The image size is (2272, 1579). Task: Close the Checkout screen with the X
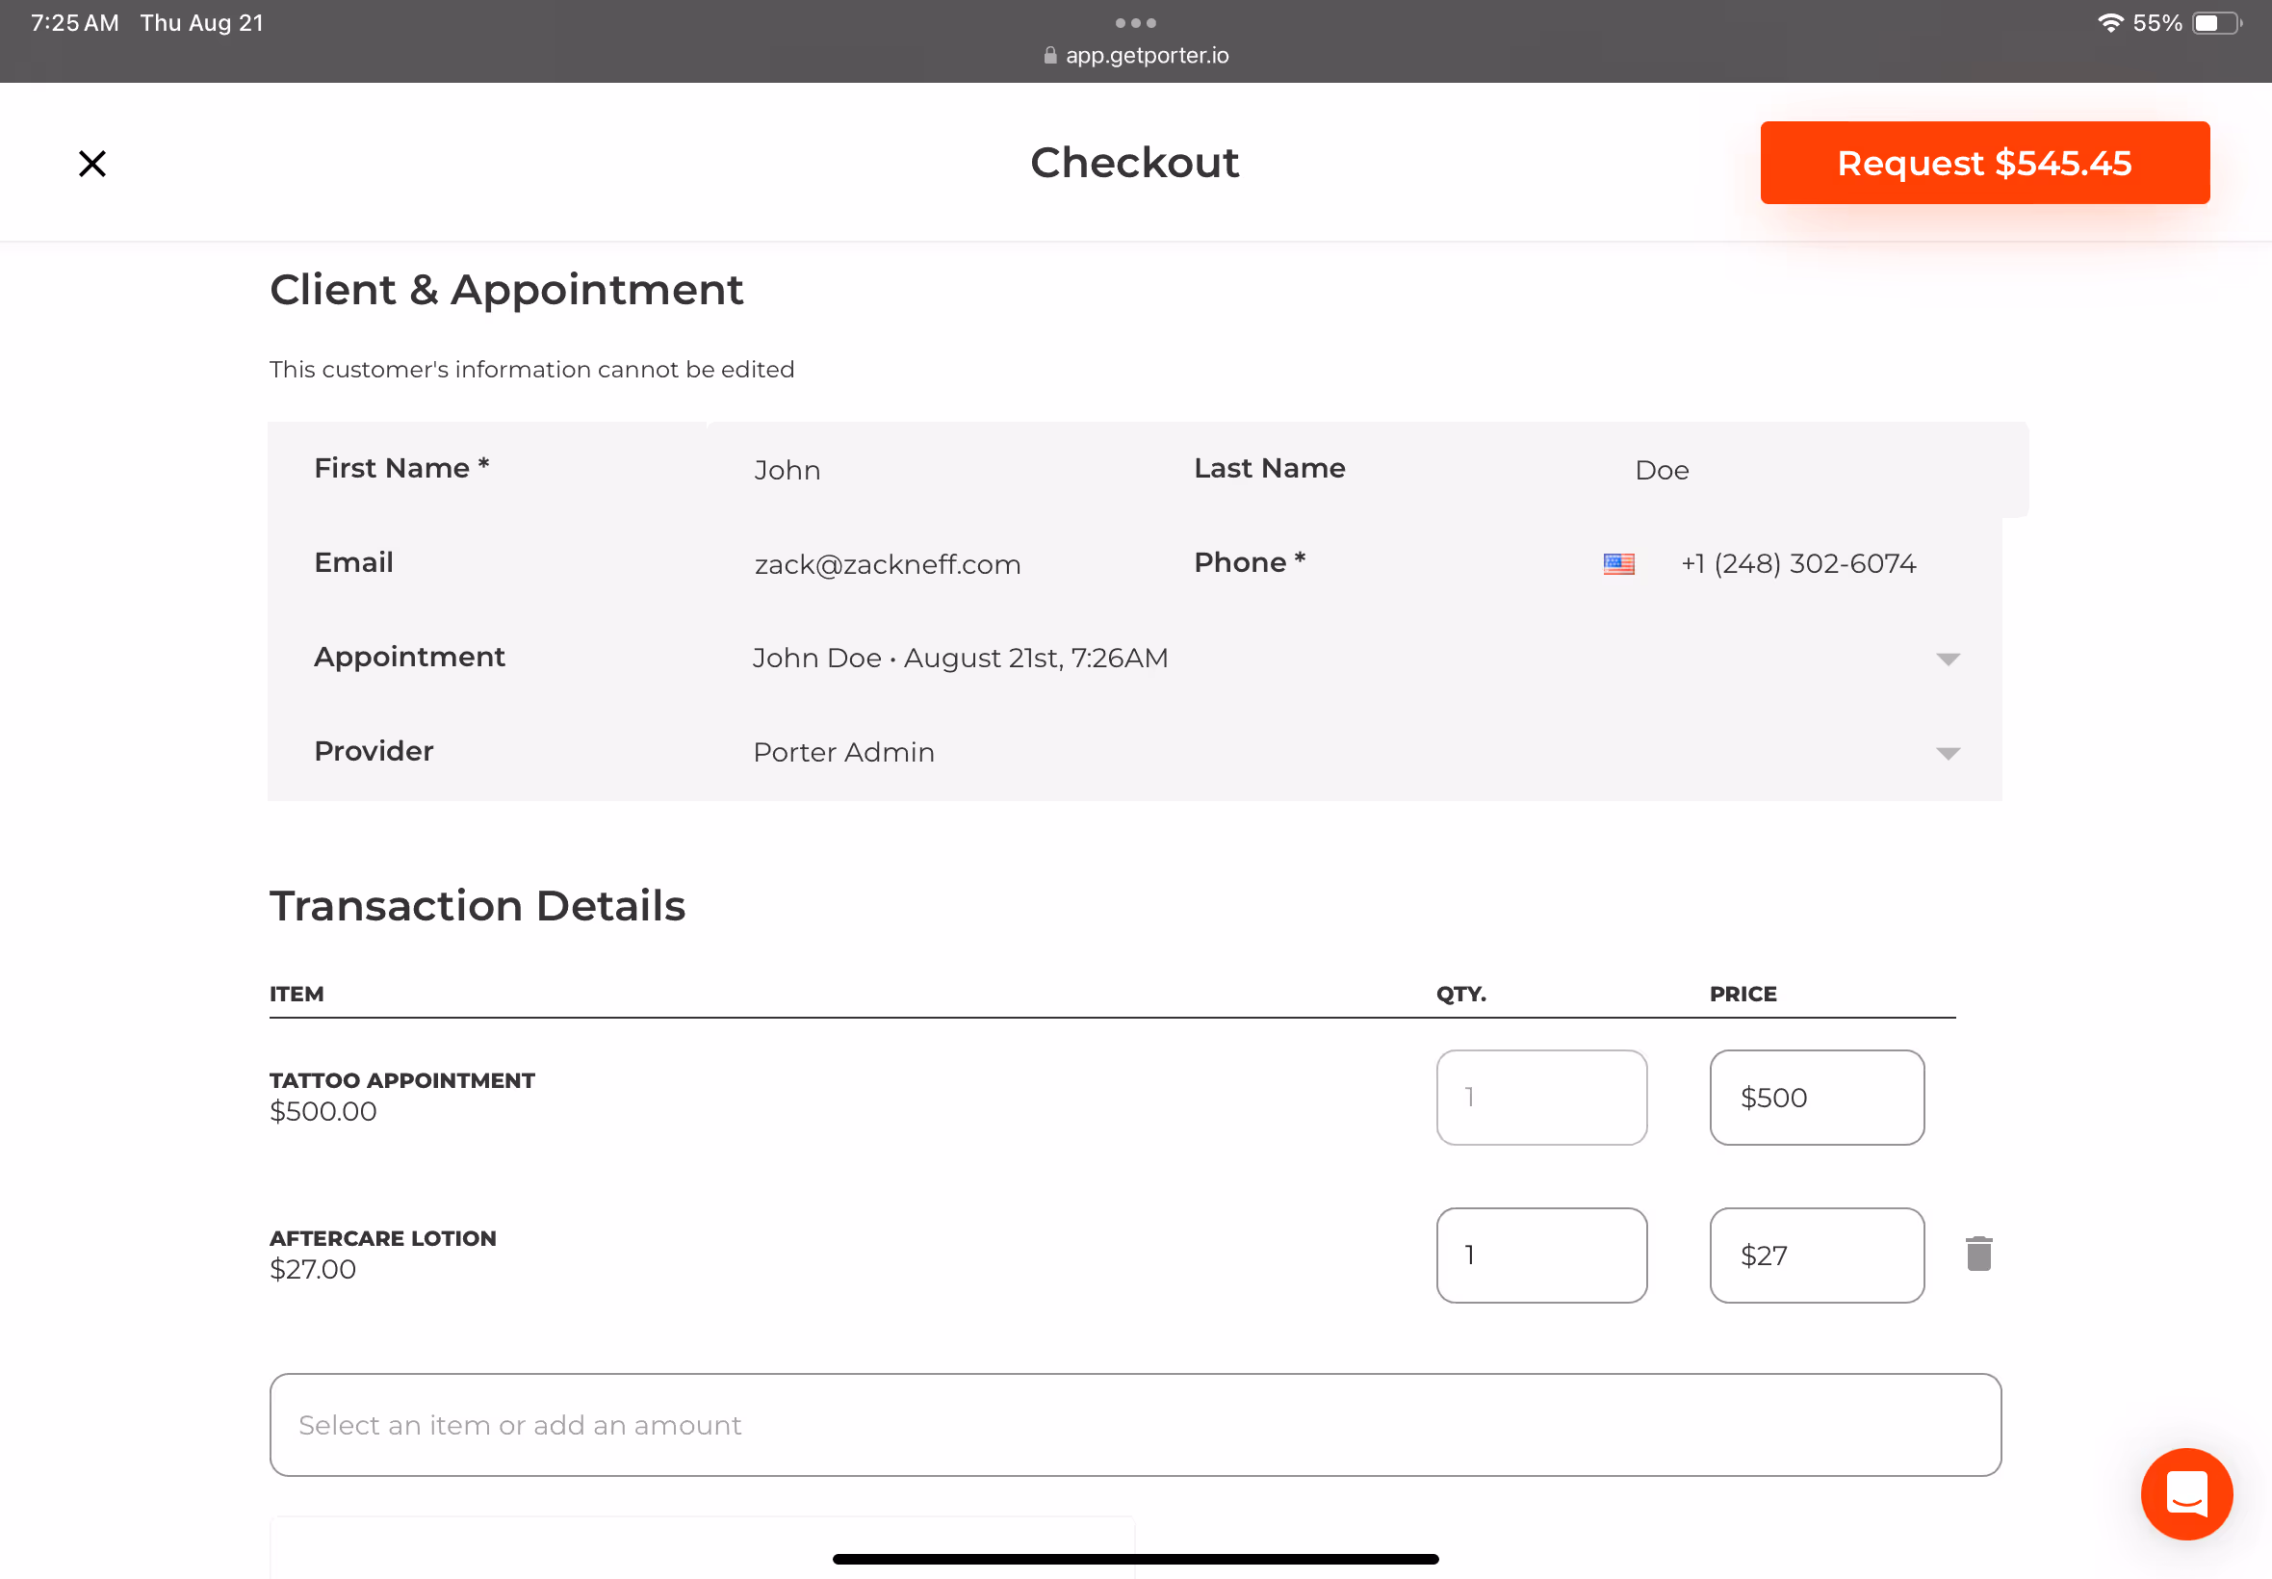[91, 163]
